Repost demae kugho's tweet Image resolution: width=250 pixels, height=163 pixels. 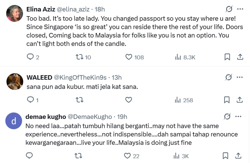pos(78,156)
